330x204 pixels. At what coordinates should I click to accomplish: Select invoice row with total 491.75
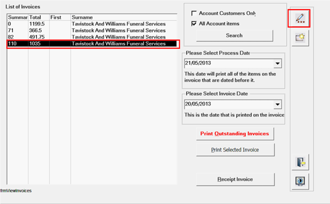click(x=92, y=37)
